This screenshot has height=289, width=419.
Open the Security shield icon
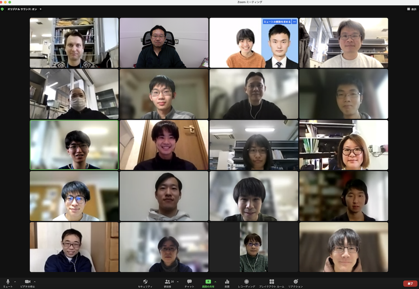pyautogui.click(x=145, y=282)
